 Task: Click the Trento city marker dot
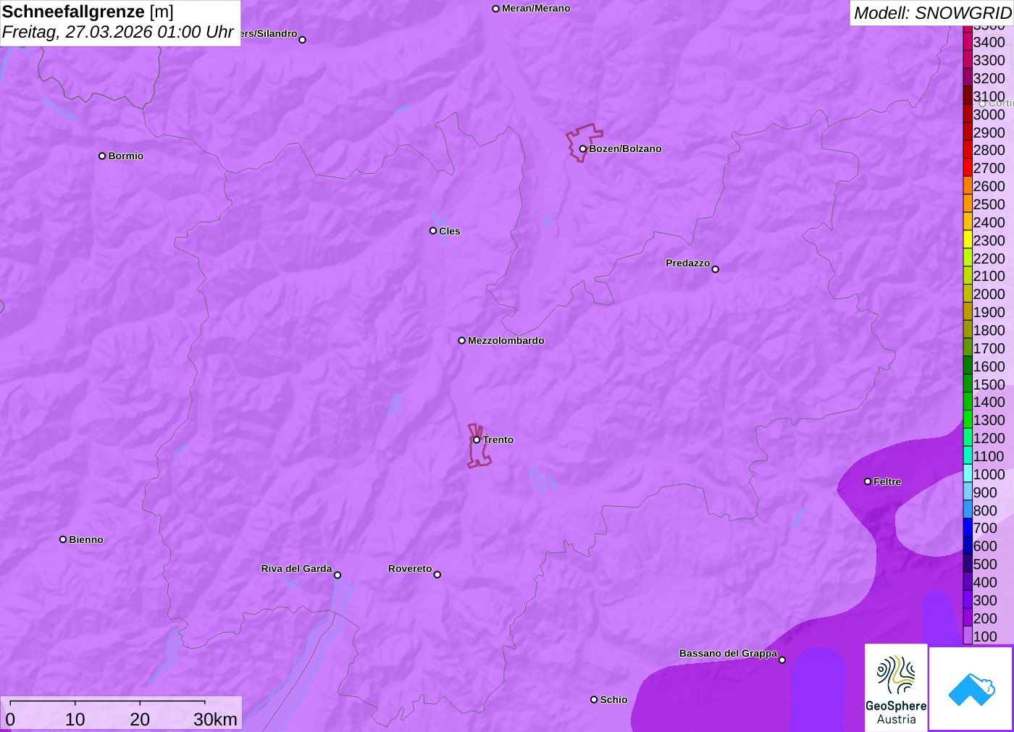[477, 439]
